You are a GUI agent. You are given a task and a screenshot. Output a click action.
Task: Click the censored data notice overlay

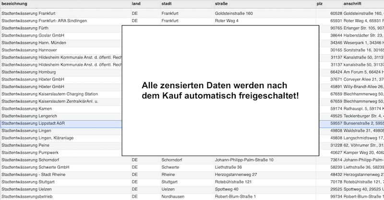click(x=220, y=91)
